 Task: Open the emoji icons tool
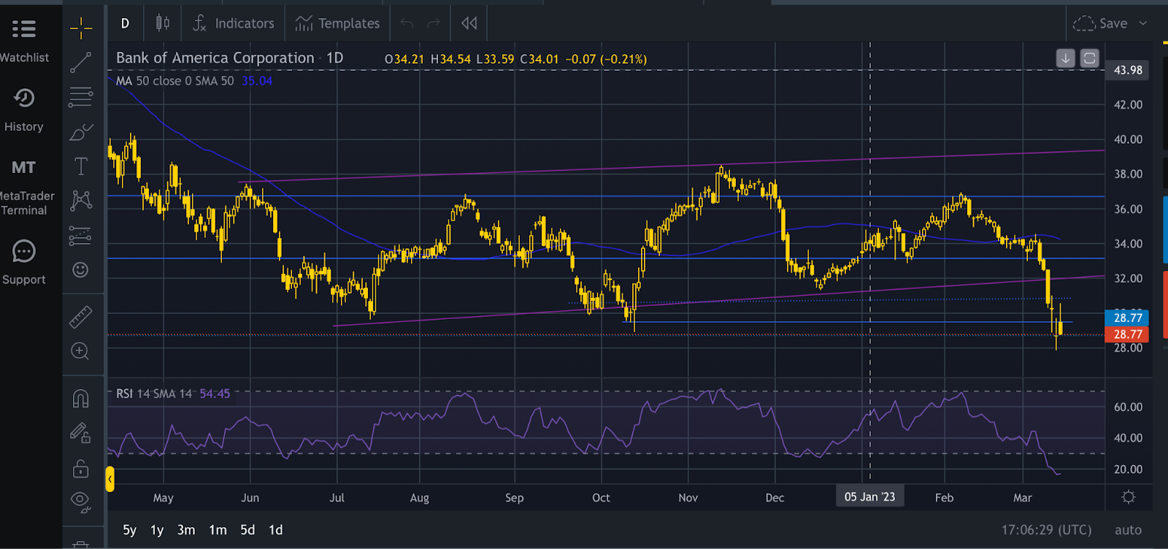click(x=81, y=270)
